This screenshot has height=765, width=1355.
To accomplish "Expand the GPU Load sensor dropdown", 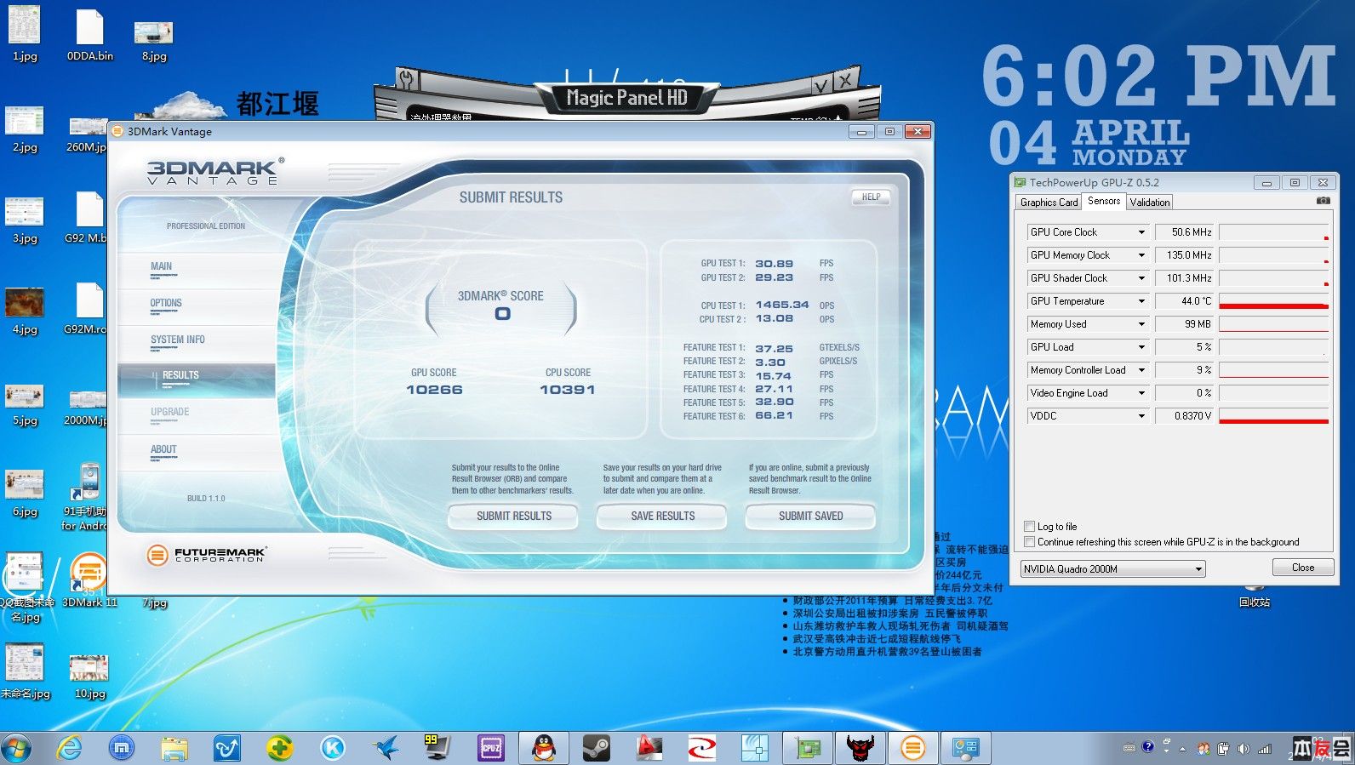I will click(1141, 347).
